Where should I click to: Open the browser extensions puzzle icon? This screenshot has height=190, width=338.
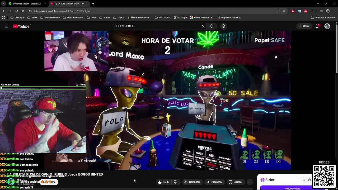tap(312, 11)
